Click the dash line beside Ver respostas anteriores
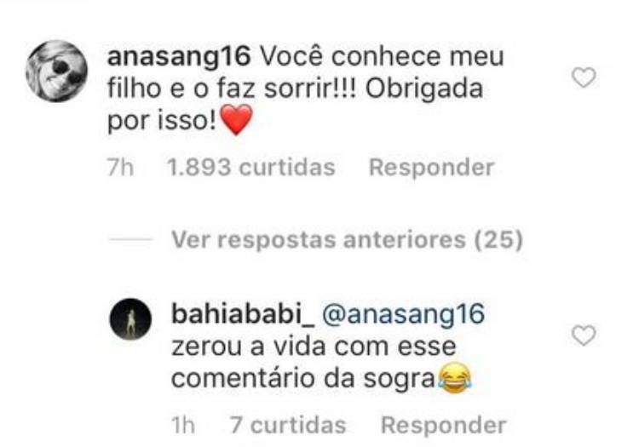 [x=131, y=240]
